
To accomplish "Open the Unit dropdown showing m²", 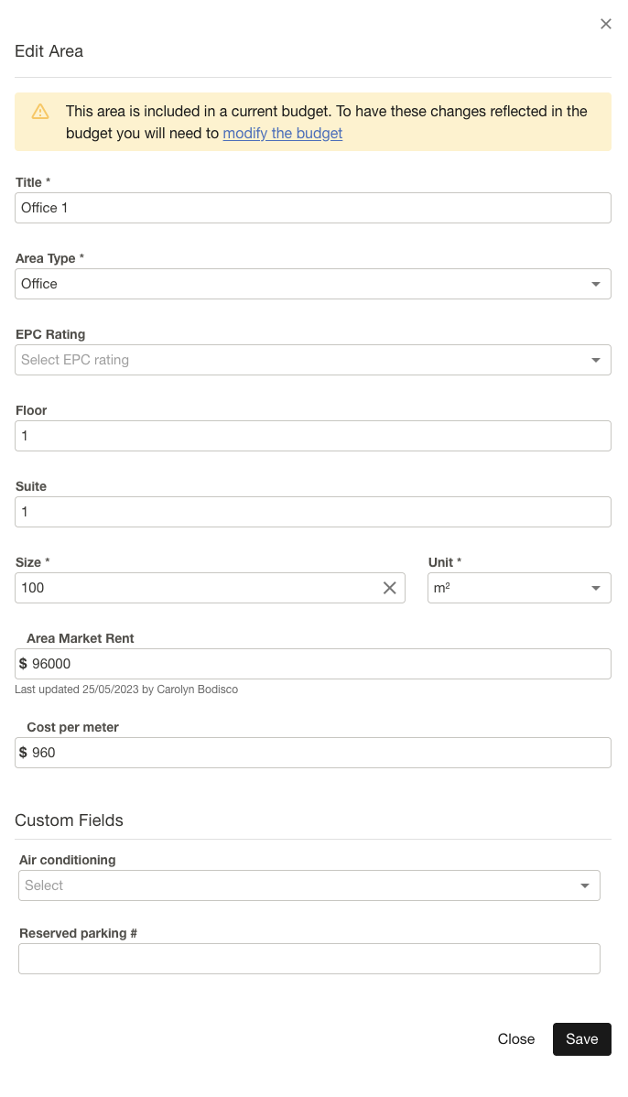I will click(x=519, y=588).
